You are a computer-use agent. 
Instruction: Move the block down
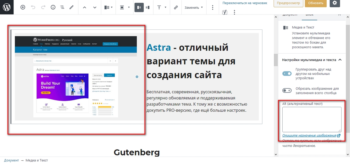point(95,8)
